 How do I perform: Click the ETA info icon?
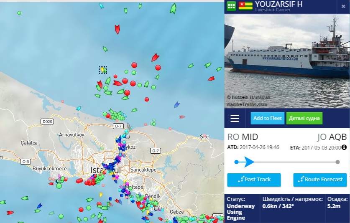coord(344,147)
